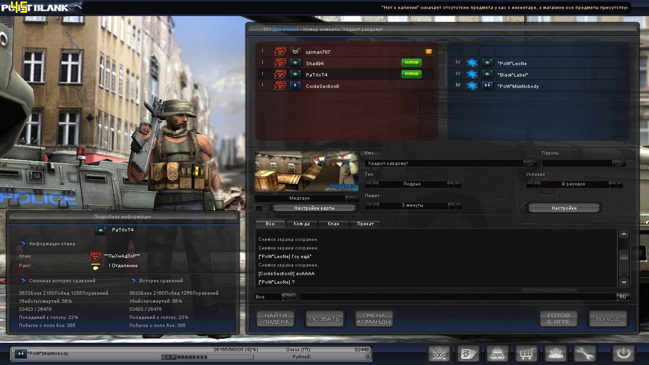The image size is (649, 365).
Task: Open settings with the wrench icon
Action: (x=584, y=354)
